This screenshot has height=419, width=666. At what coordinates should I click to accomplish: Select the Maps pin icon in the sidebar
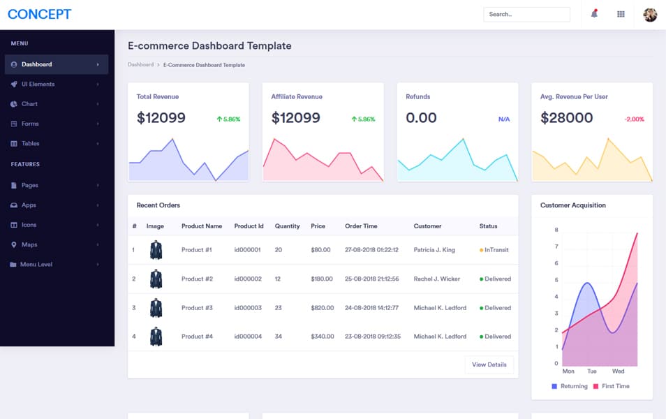tap(13, 244)
